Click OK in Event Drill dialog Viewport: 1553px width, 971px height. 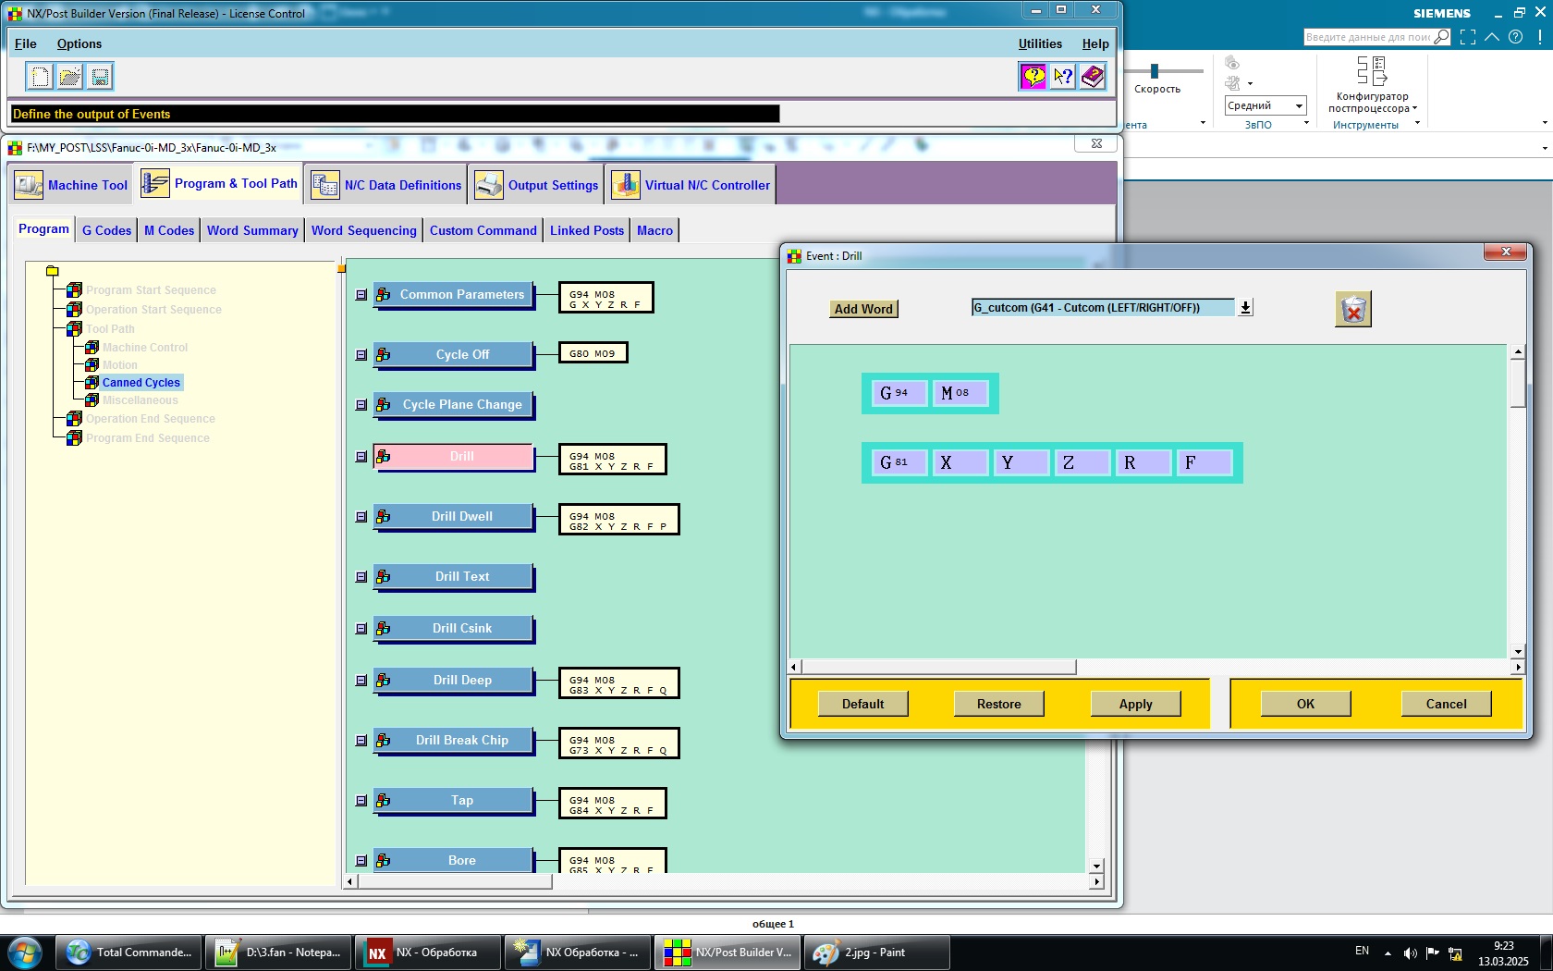(1305, 704)
